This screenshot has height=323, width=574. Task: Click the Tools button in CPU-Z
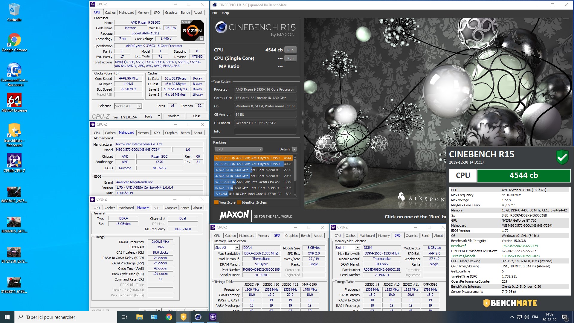(x=148, y=116)
